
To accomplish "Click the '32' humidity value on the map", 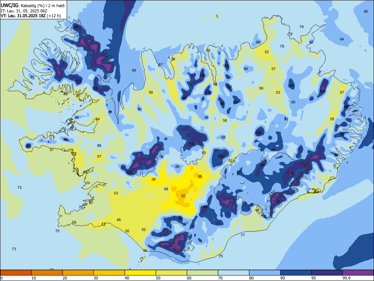I will 183,196.
